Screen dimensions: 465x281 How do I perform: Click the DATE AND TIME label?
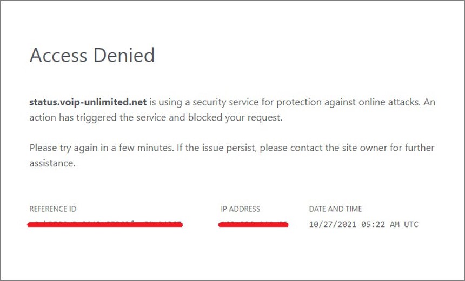click(335, 209)
